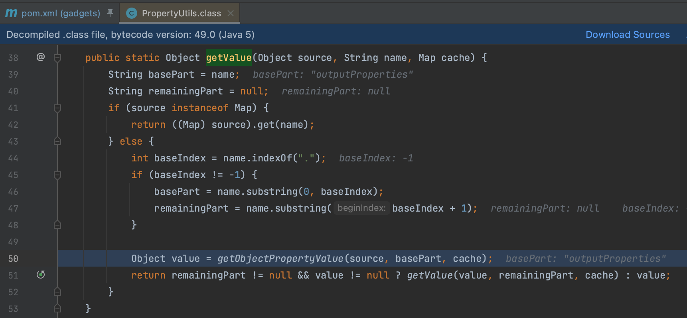The image size is (687, 318).
Task: Click line number 50 in the gutter
Action: [x=13, y=259]
